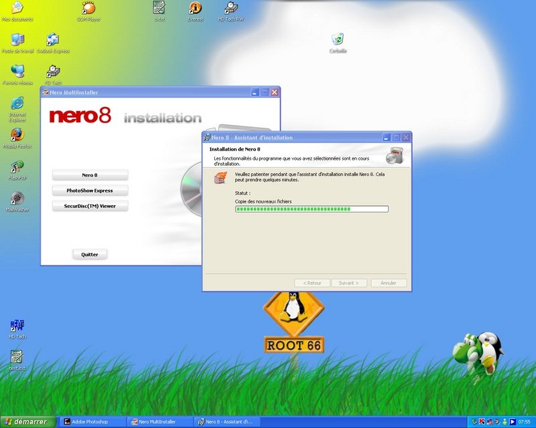Click the Nero MultiInstaller title bar icon
This screenshot has width=536, height=428.
[46, 92]
